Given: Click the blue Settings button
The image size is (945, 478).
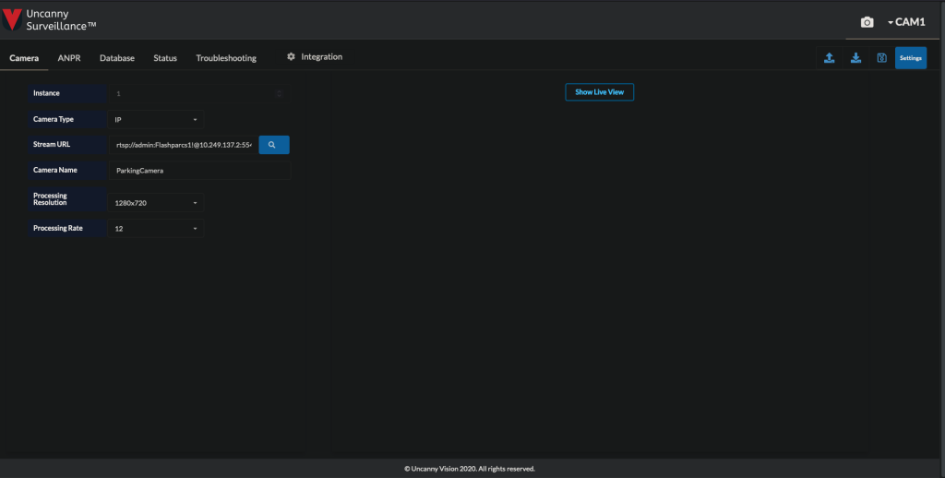Looking at the screenshot, I should tap(910, 58).
